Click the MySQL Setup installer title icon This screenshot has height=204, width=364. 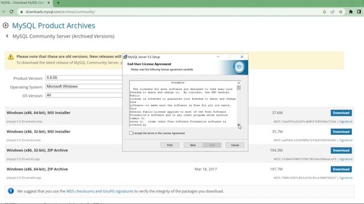pyautogui.click(x=125, y=57)
